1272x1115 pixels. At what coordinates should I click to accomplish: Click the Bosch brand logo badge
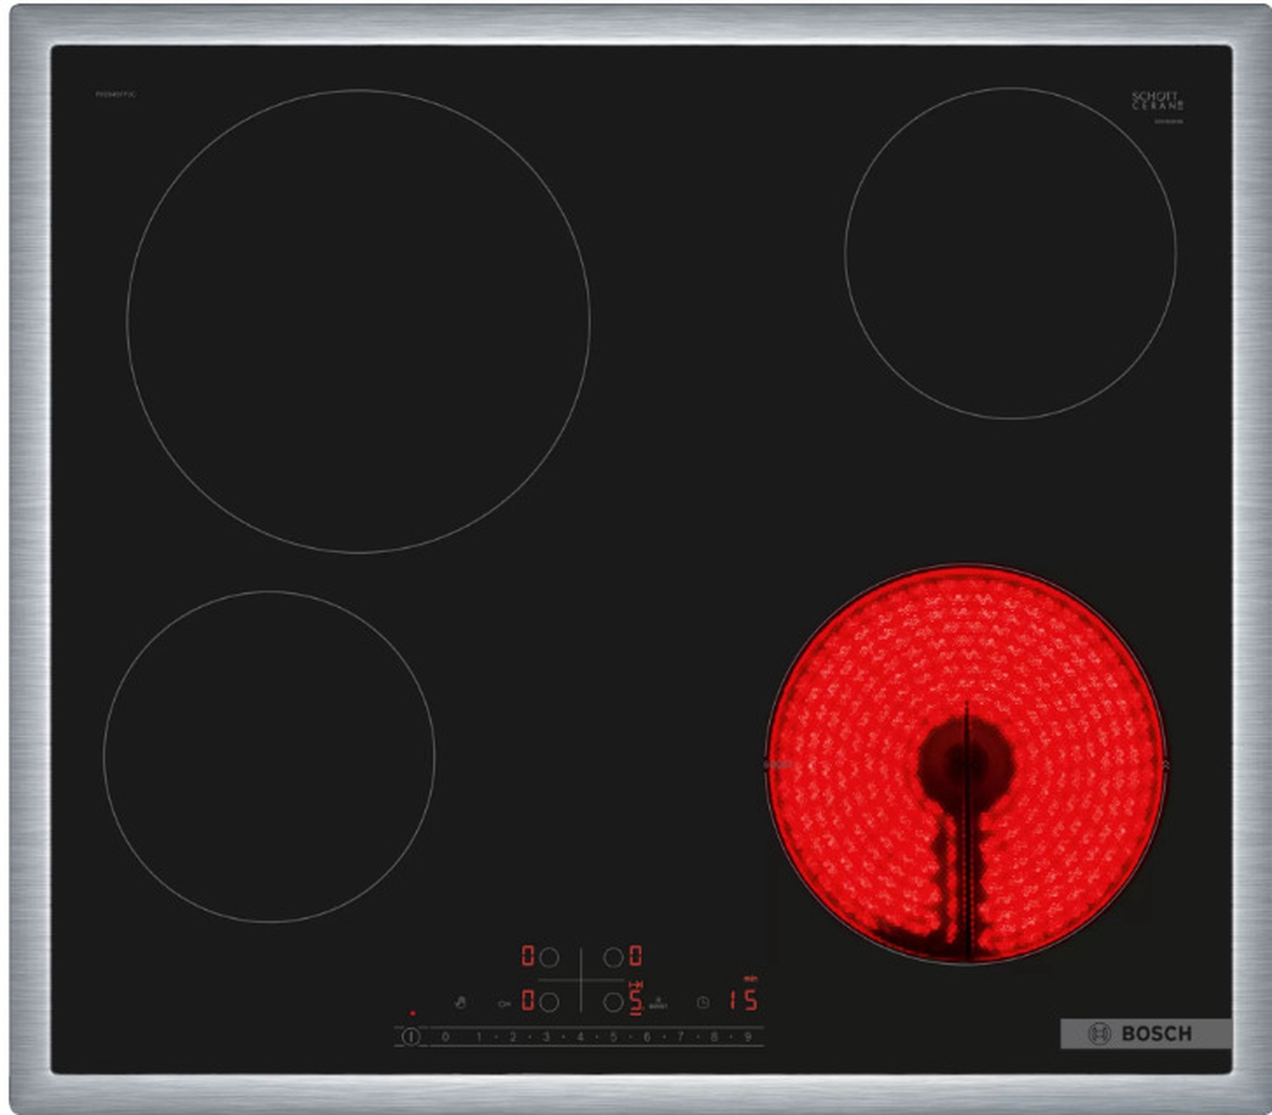(x=1144, y=1034)
